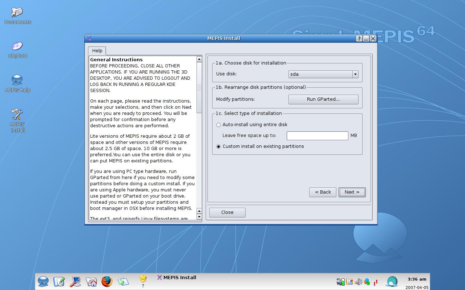Open the computer with screwdriver panel icon
This screenshot has width=465, height=290.
tap(75, 282)
